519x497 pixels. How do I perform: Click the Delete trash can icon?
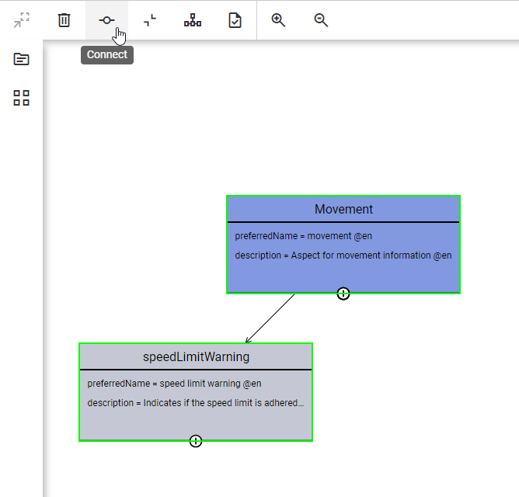pyautogui.click(x=64, y=20)
